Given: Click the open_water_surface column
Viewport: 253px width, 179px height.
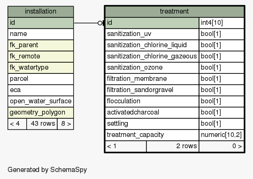Looking at the screenshot, I should (41, 101).
